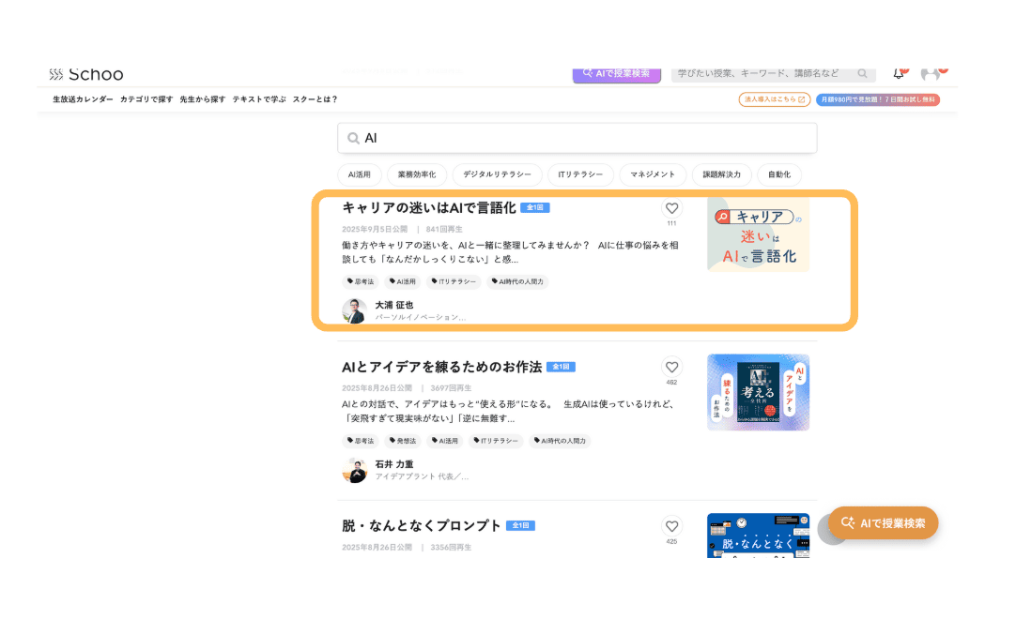Image resolution: width=1016 pixels, height=619 pixels.
Task: Open テキストで学ぶ menu item
Action: (258, 99)
